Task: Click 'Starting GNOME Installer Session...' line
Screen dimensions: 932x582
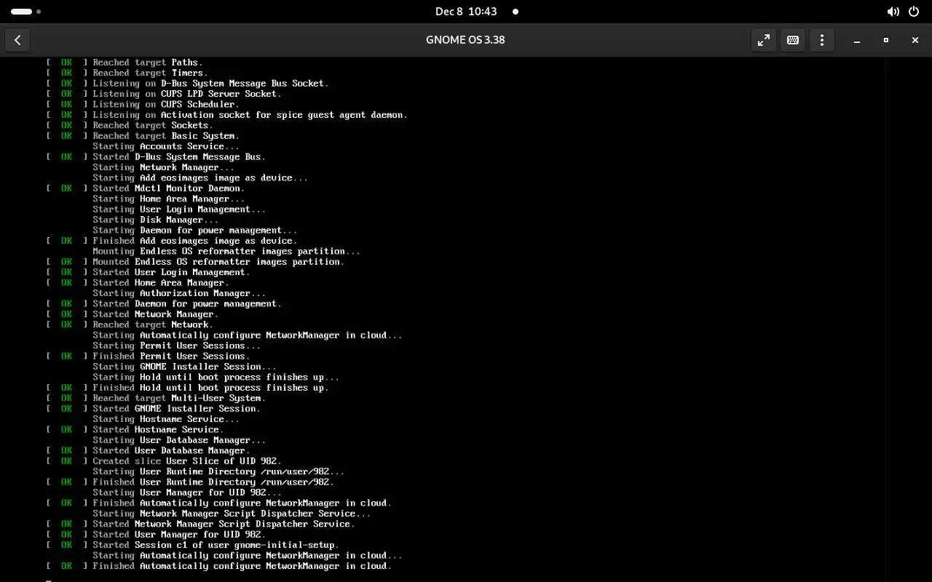Action: point(184,366)
